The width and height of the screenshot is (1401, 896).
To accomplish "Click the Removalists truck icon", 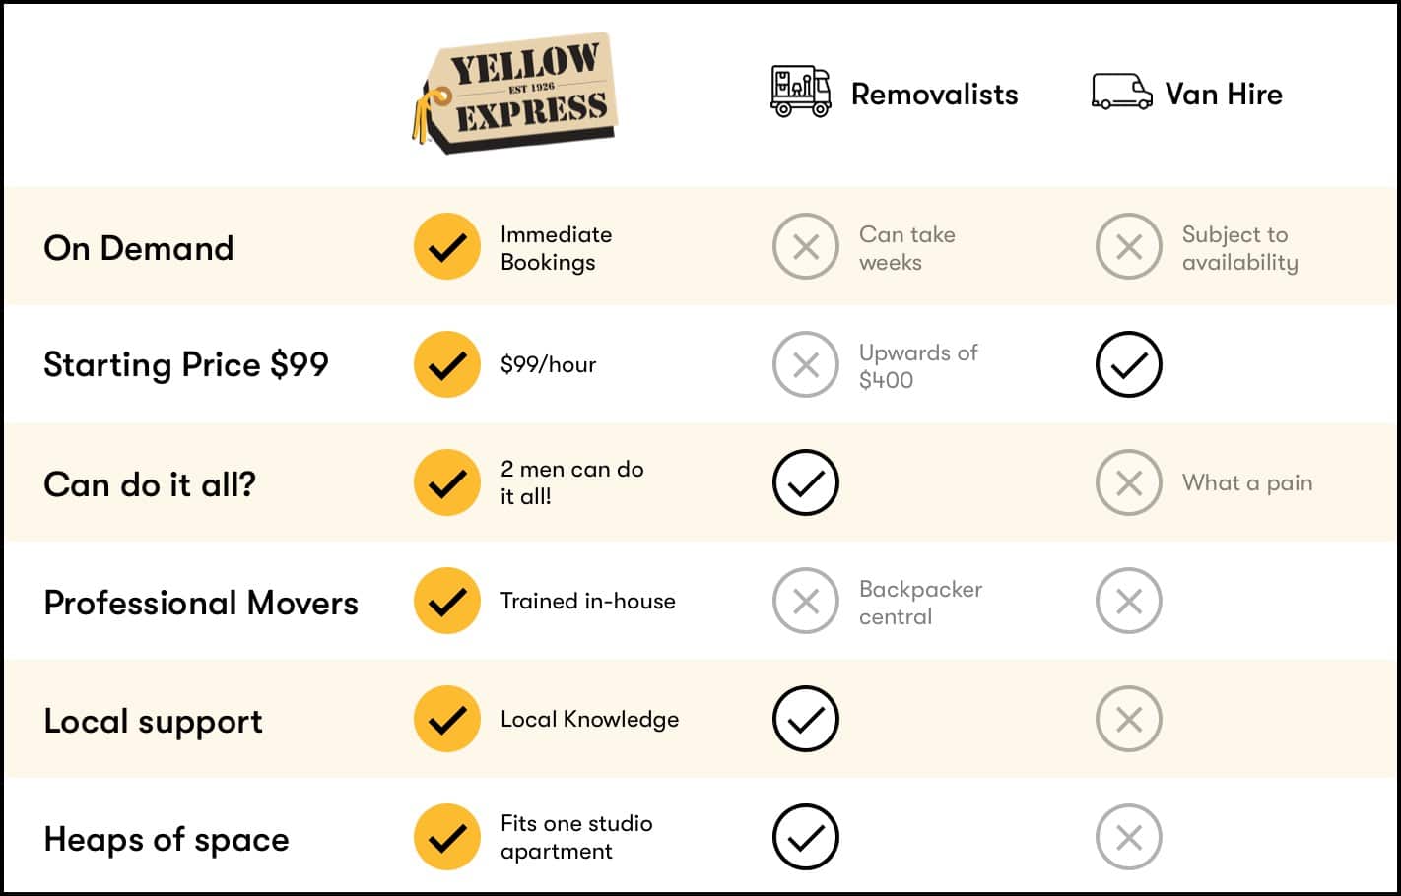I will (x=800, y=93).
